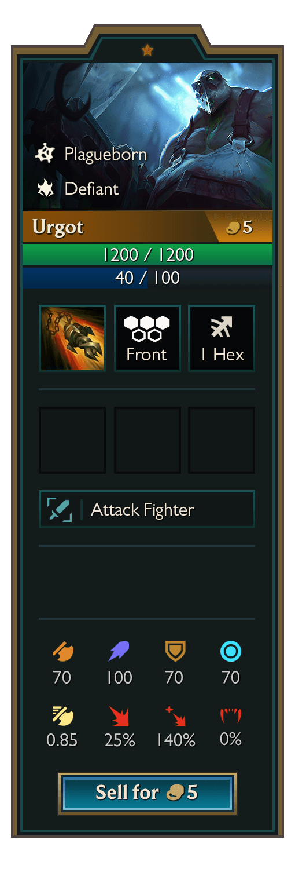This screenshot has width=295, height=869.
Task: Click the magic resist stat icon
Action: pyautogui.click(x=231, y=652)
